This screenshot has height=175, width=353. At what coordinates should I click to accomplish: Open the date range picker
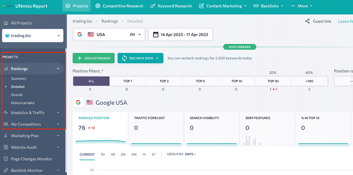click(x=180, y=35)
